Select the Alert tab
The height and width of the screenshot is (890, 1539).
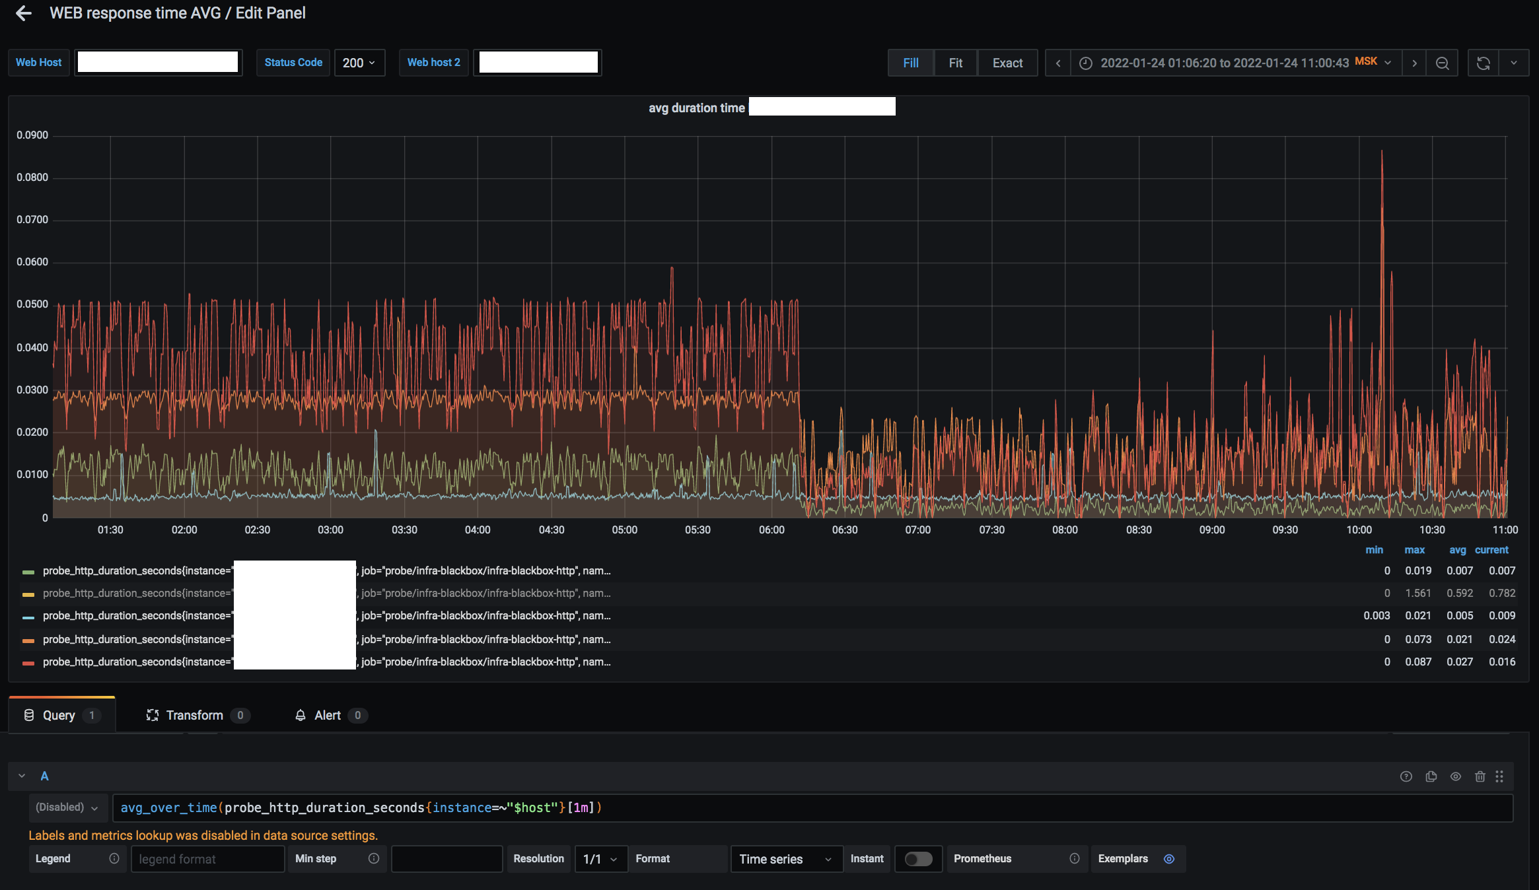click(x=328, y=715)
